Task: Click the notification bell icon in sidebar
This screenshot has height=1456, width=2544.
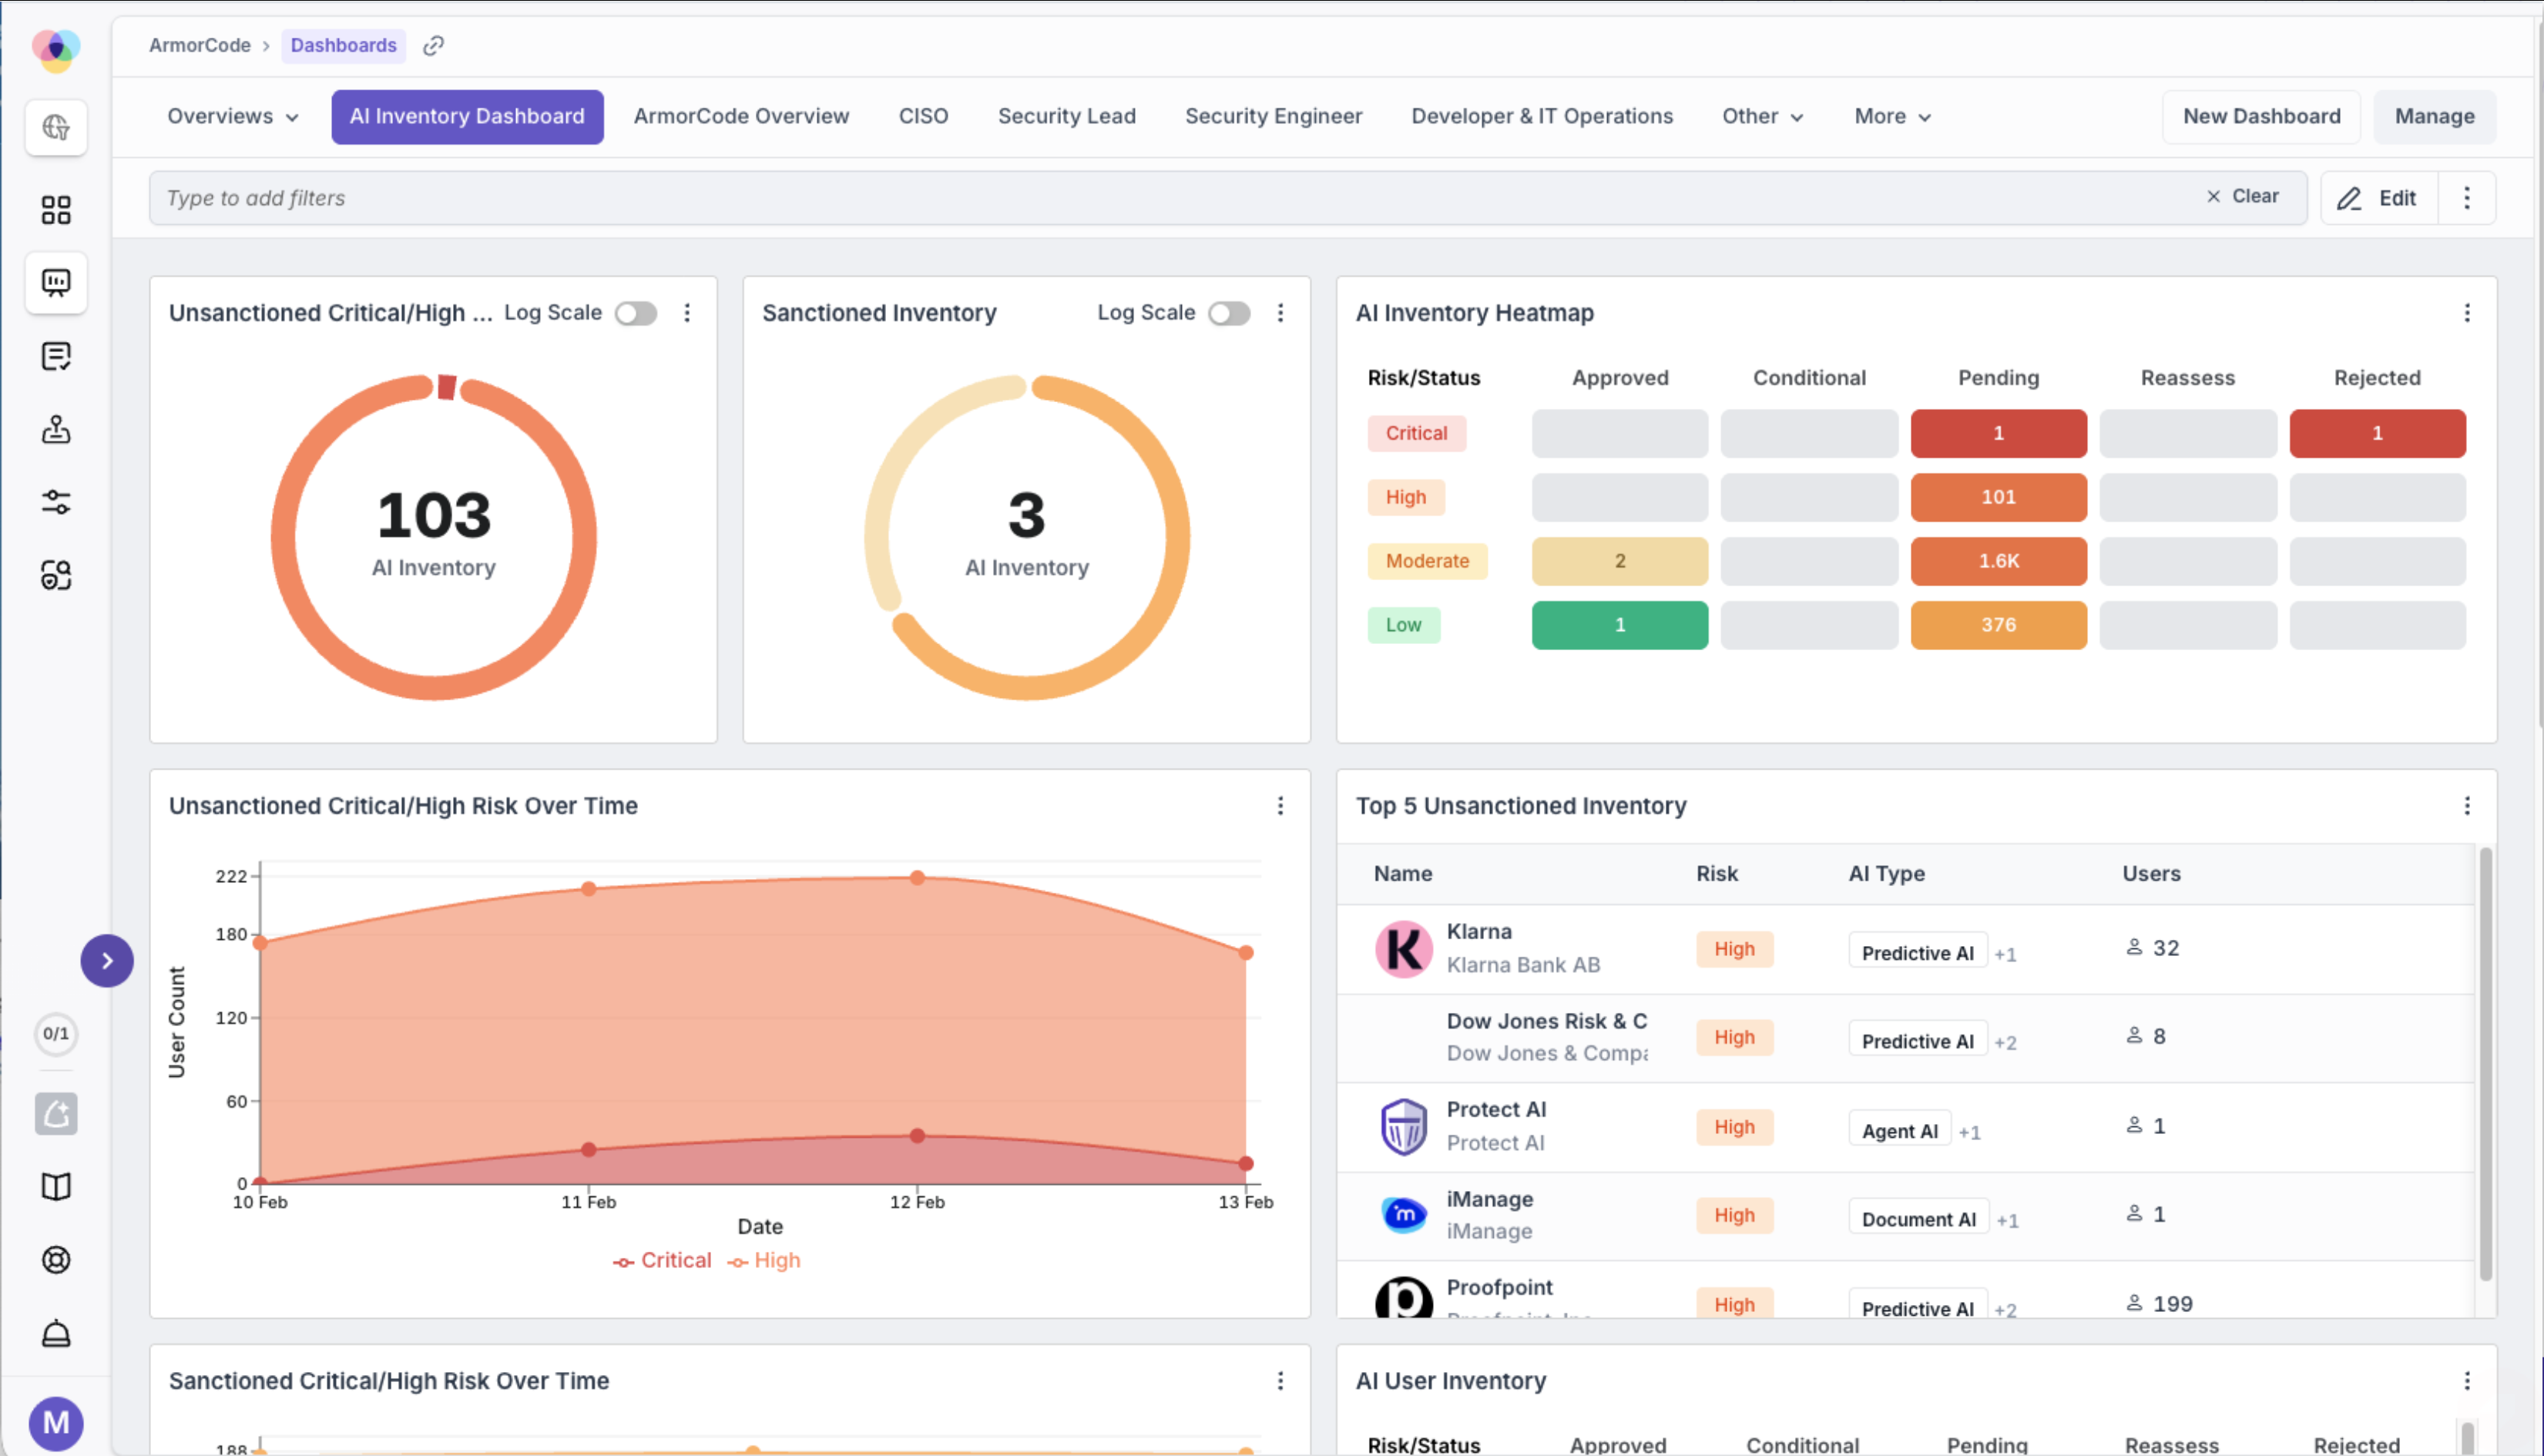Action: [x=56, y=1333]
